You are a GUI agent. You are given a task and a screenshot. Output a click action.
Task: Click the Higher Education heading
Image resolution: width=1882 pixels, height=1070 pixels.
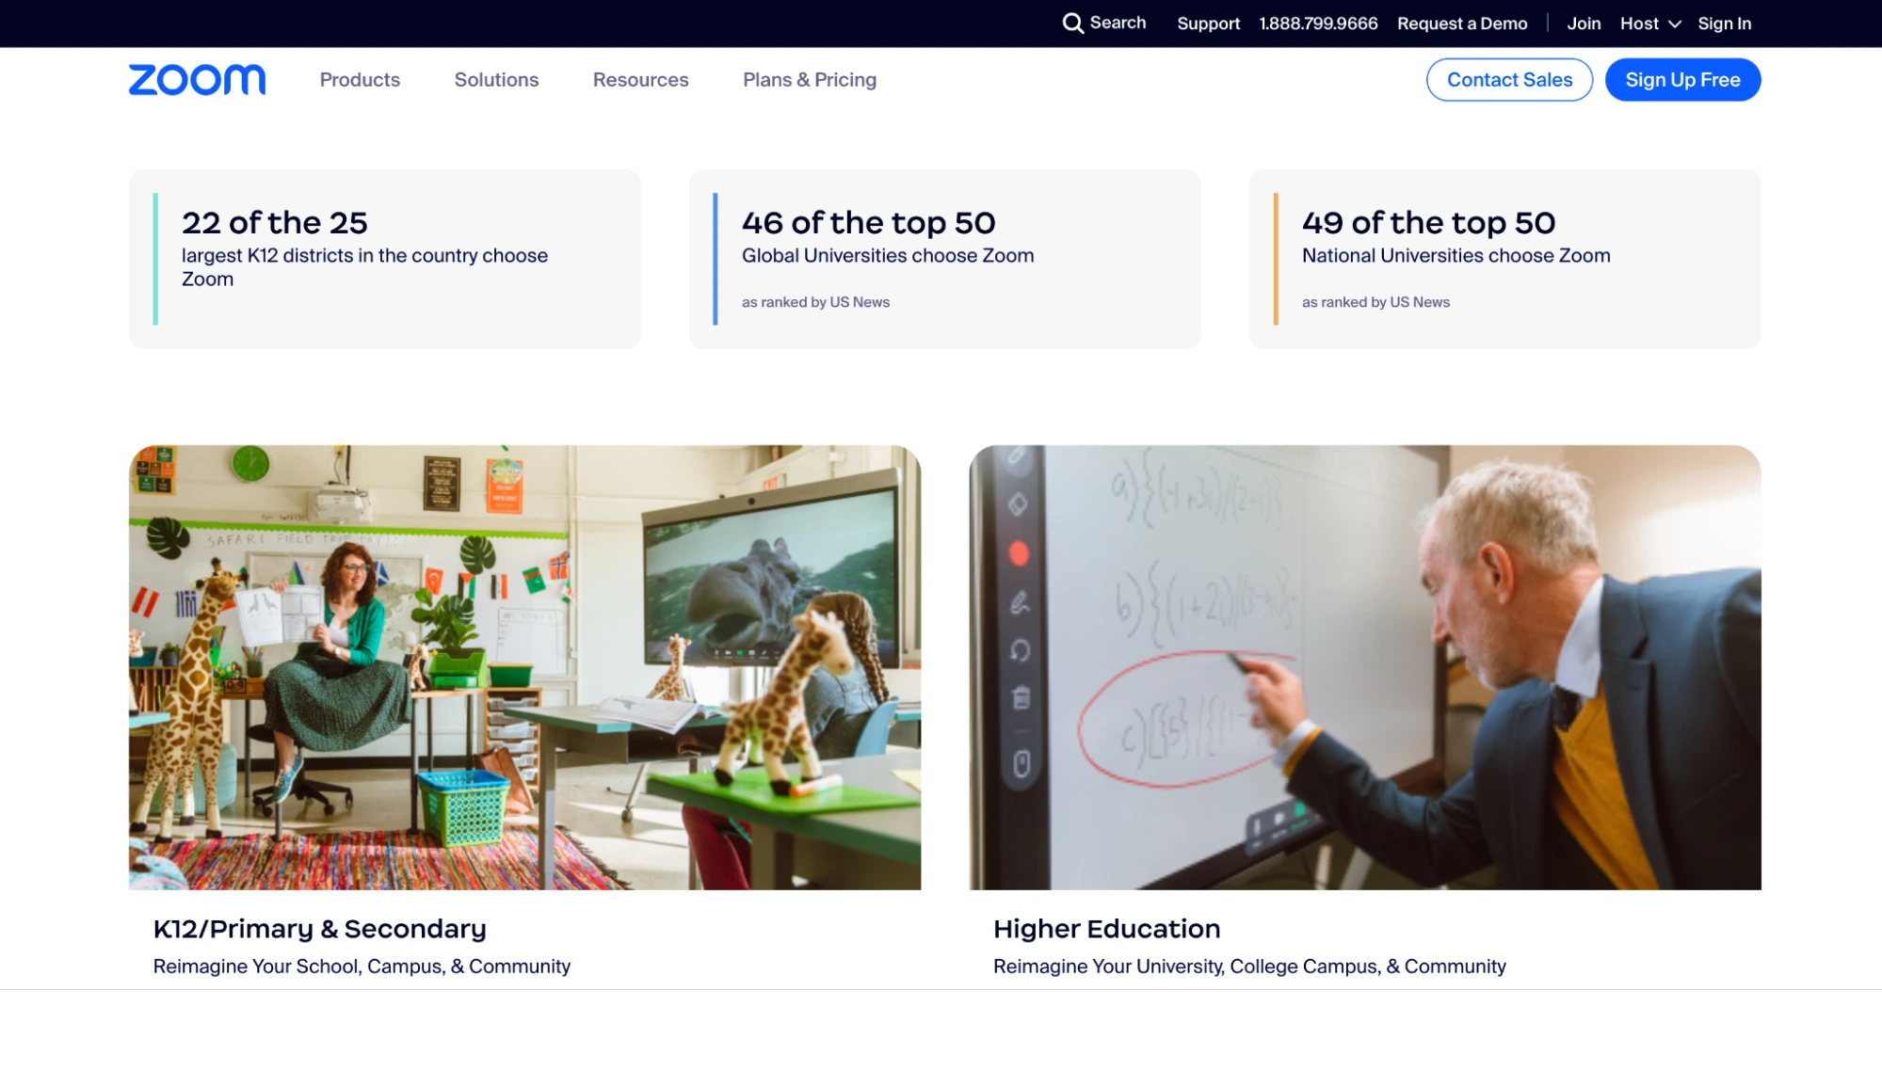1106,929
